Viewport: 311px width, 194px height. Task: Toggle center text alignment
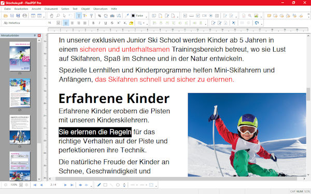pyautogui.click(x=72, y=23)
